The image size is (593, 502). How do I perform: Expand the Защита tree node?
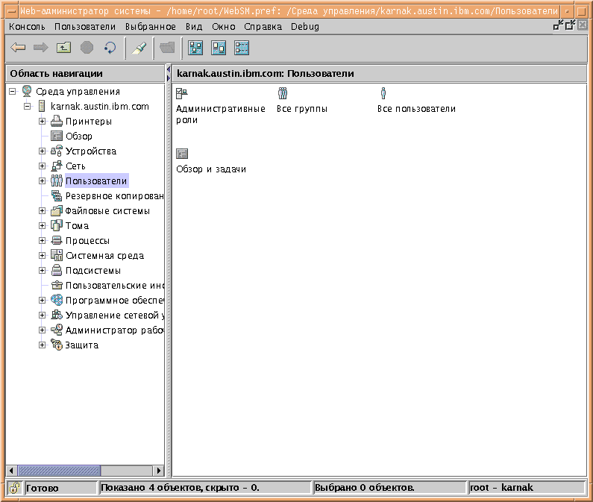click(x=43, y=345)
